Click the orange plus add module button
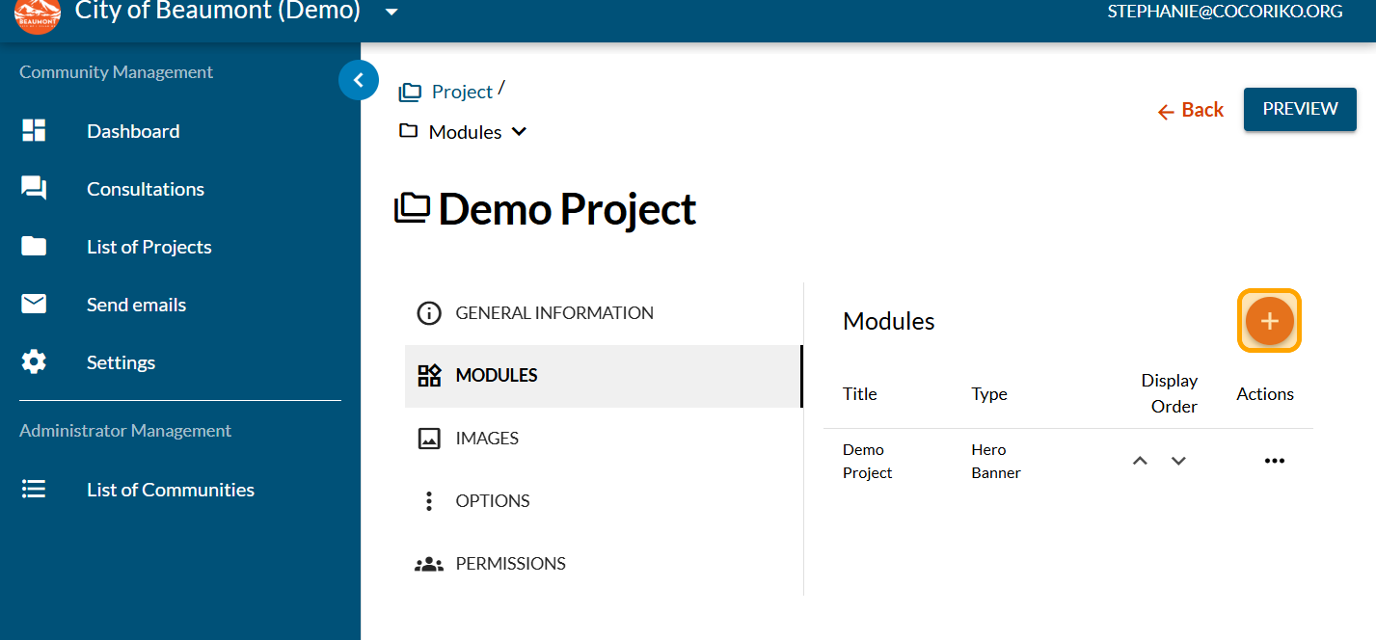Viewport: 1376px width, 640px height. pyautogui.click(x=1269, y=321)
